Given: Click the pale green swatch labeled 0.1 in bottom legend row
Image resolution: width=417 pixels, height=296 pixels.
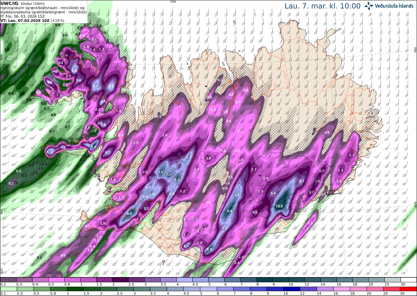Looking at the screenshot, I should (x=8, y=289).
